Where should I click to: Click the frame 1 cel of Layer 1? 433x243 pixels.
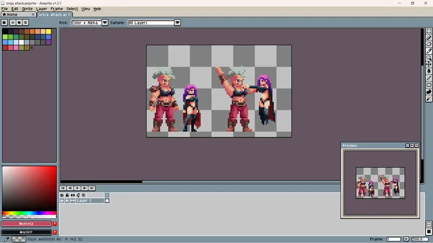pos(107,200)
